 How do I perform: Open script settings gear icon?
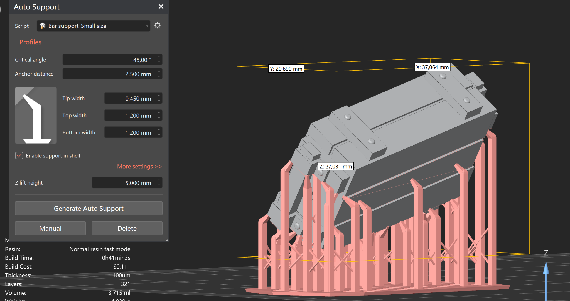click(158, 26)
